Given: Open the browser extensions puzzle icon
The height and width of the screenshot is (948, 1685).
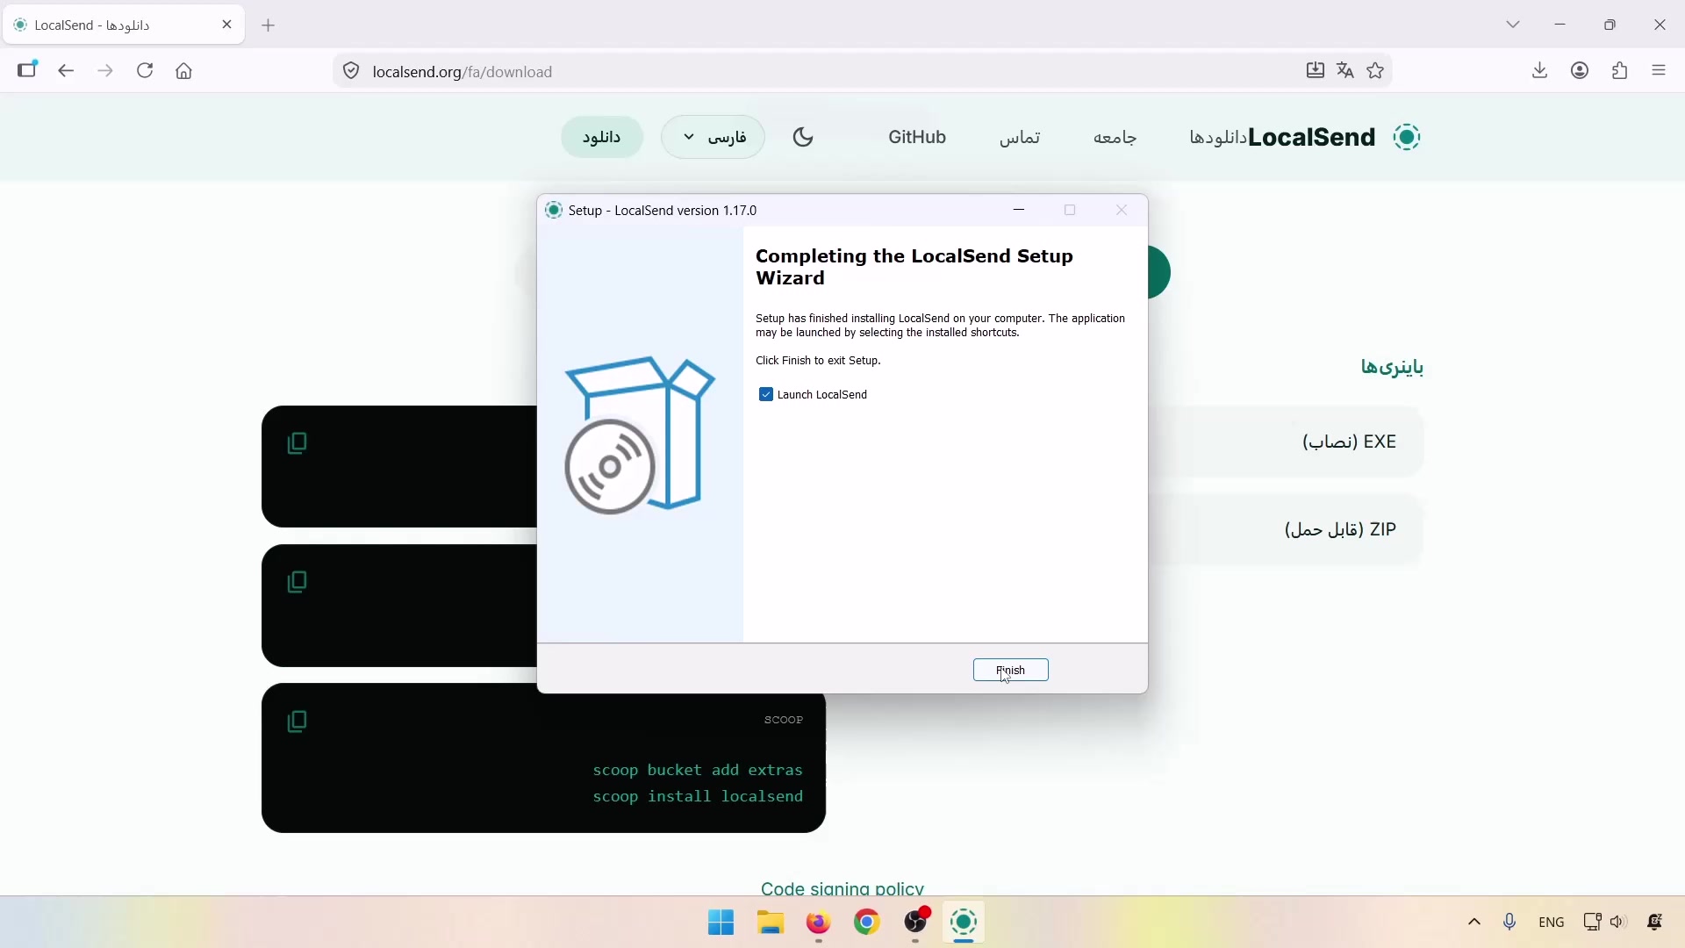Looking at the screenshot, I should coord(1620,71).
